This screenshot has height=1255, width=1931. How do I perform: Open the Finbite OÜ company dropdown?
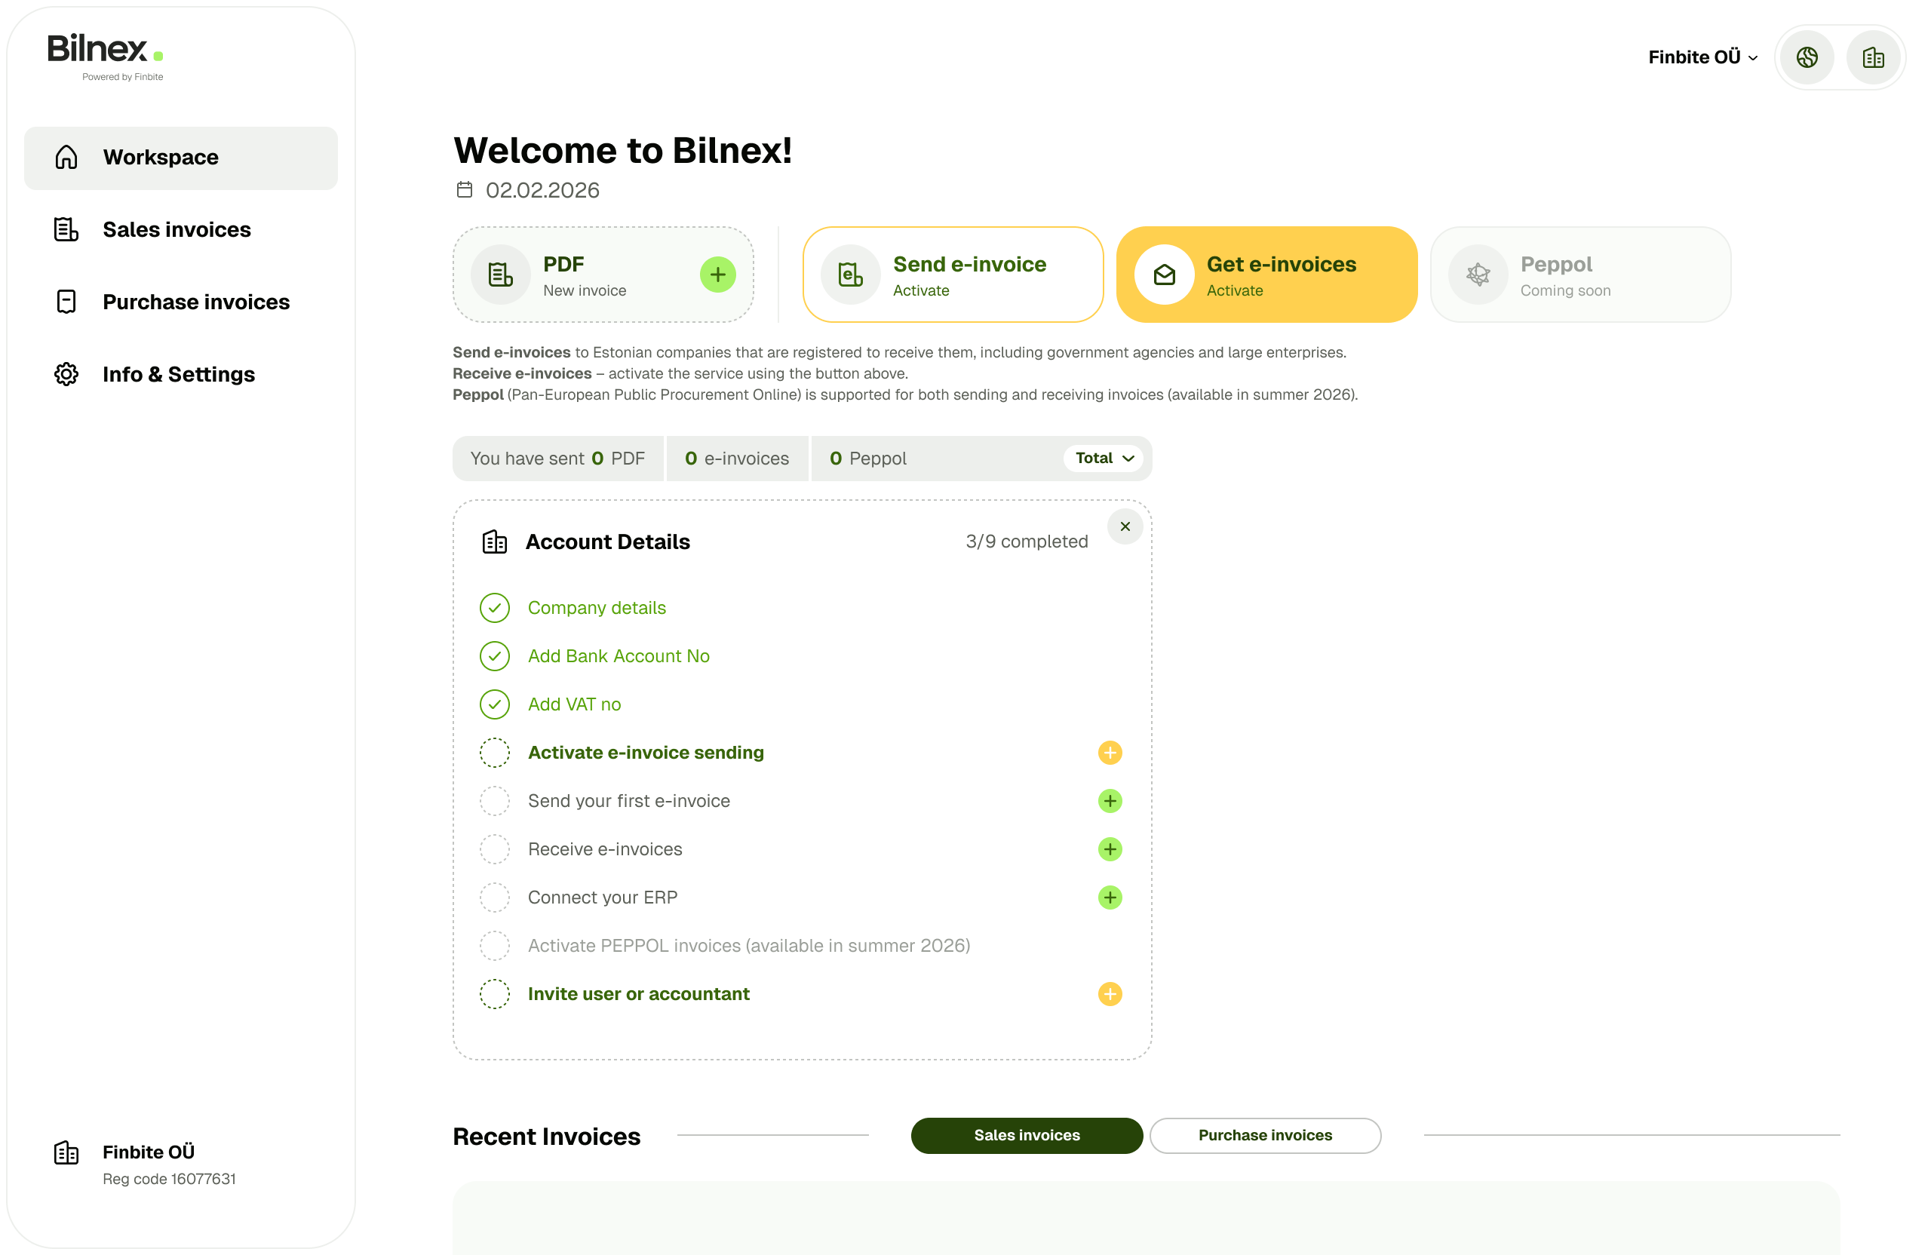tap(1702, 57)
